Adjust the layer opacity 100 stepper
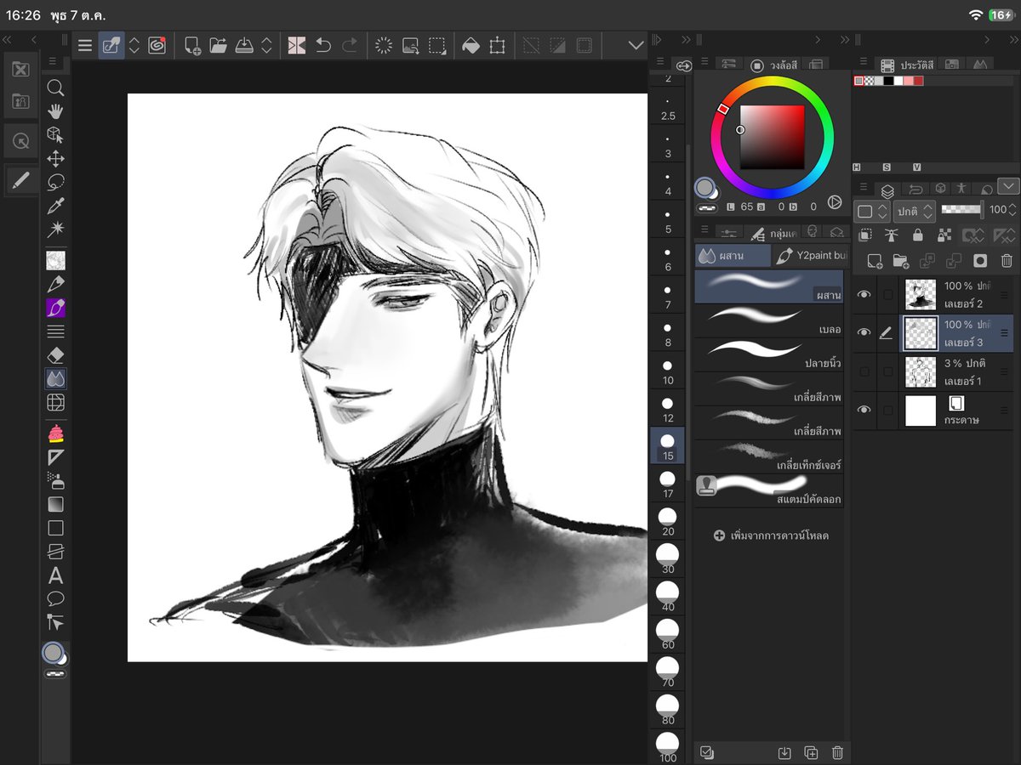 point(1012,210)
